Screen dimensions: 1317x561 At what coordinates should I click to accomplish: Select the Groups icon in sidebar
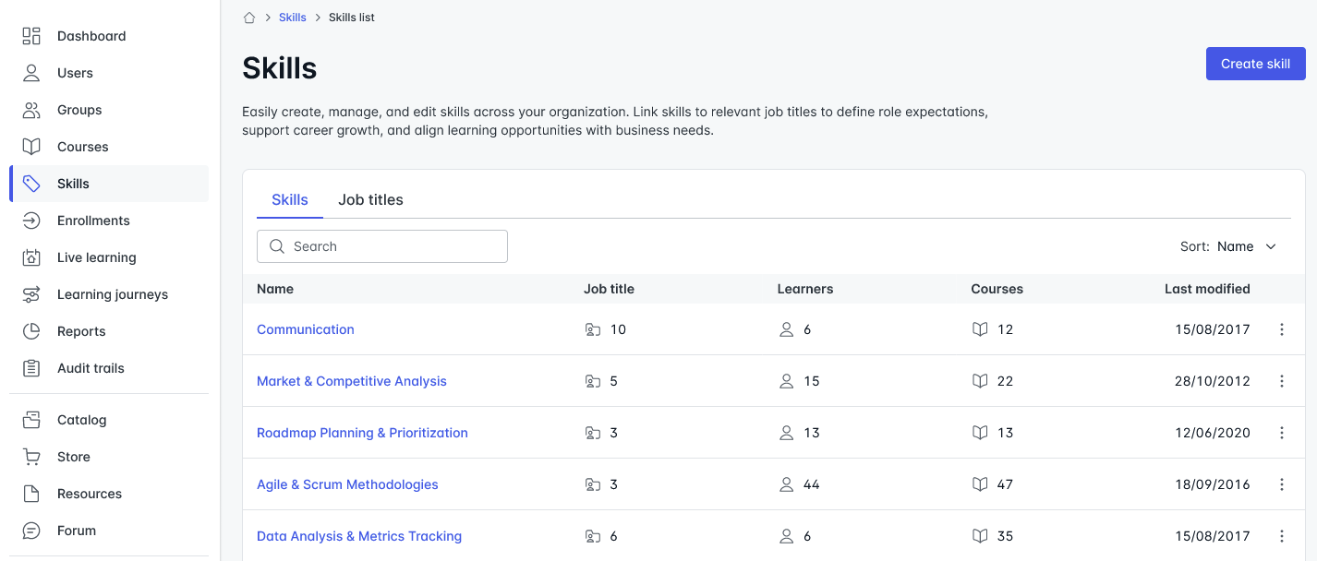pyautogui.click(x=31, y=110)
